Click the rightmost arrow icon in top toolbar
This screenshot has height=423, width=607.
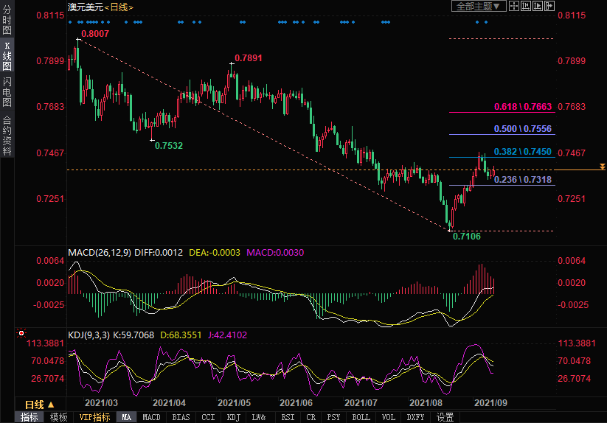(x=548, y=6)
